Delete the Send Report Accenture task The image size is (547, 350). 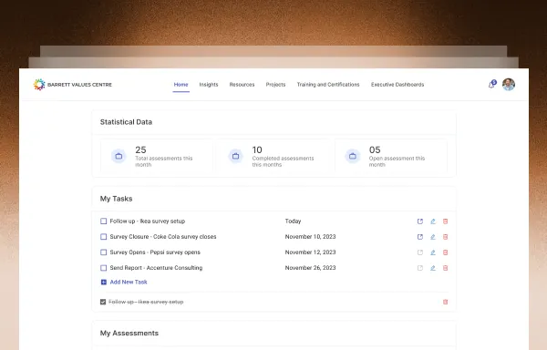446,268
